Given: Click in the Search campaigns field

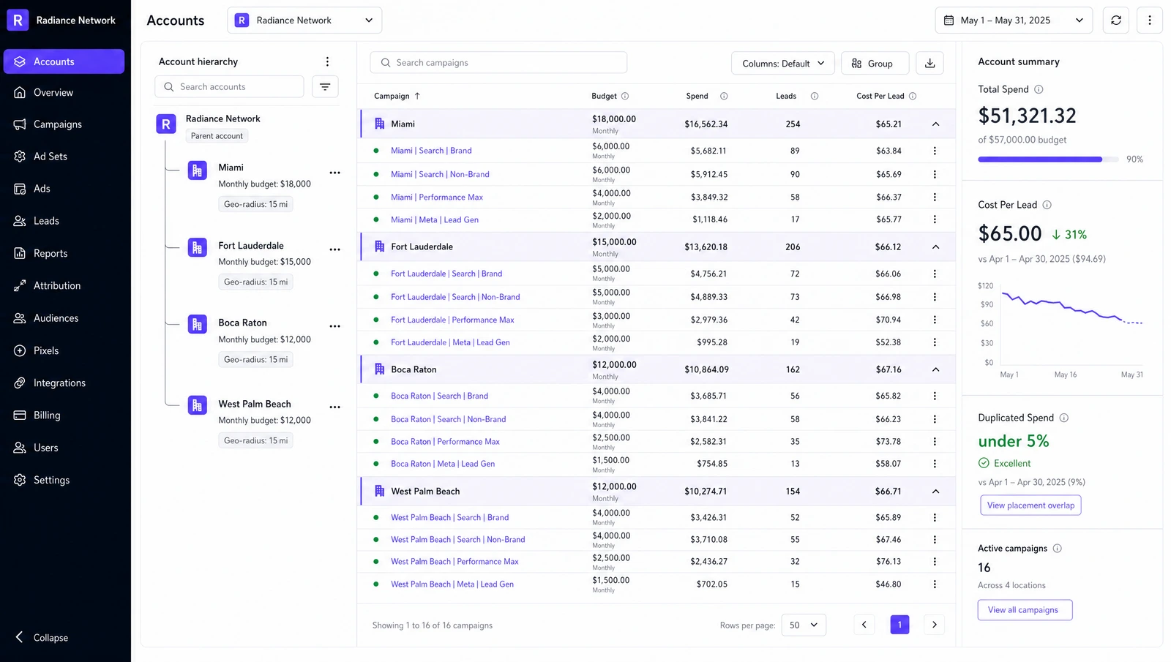Looking at the screenshot, I should point(498,63).
